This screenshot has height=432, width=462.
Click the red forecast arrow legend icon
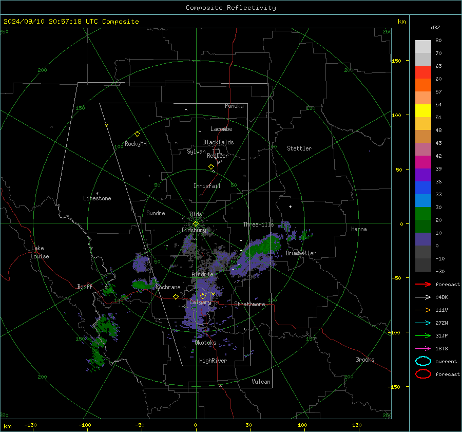(423, 284)
